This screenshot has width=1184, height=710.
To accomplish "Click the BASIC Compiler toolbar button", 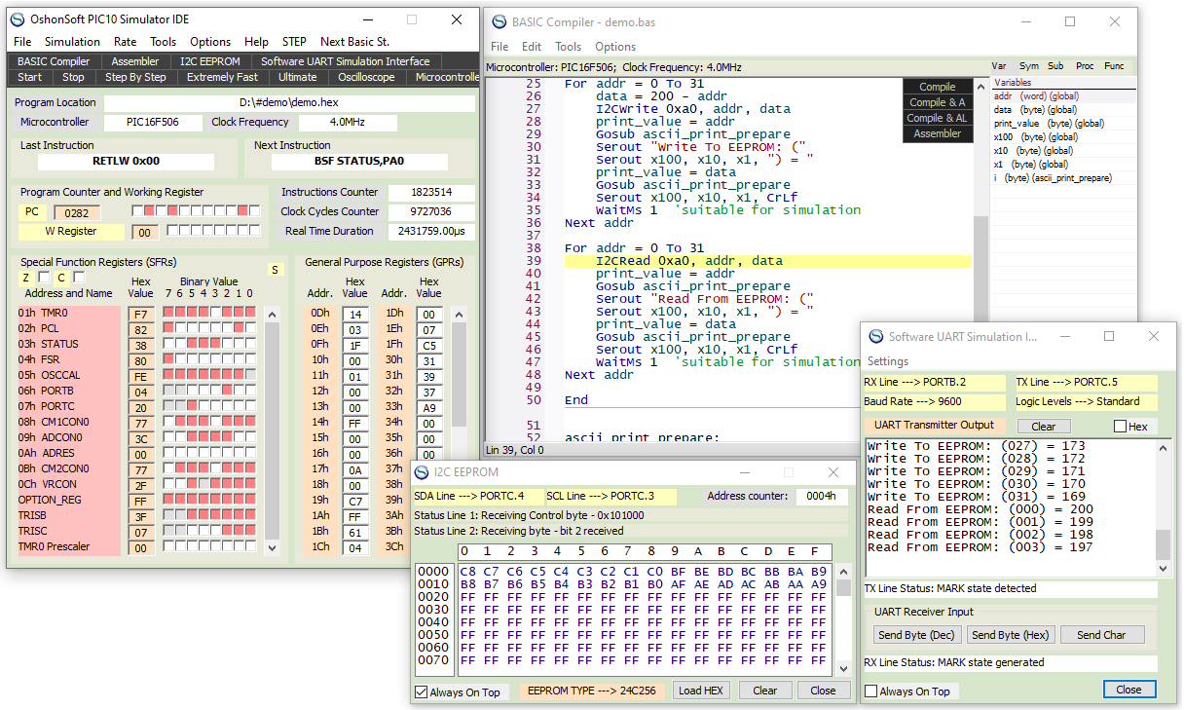I will click(x=54, y=61).
